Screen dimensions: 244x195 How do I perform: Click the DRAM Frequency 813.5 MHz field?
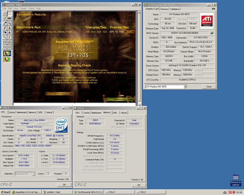[115, 136]
